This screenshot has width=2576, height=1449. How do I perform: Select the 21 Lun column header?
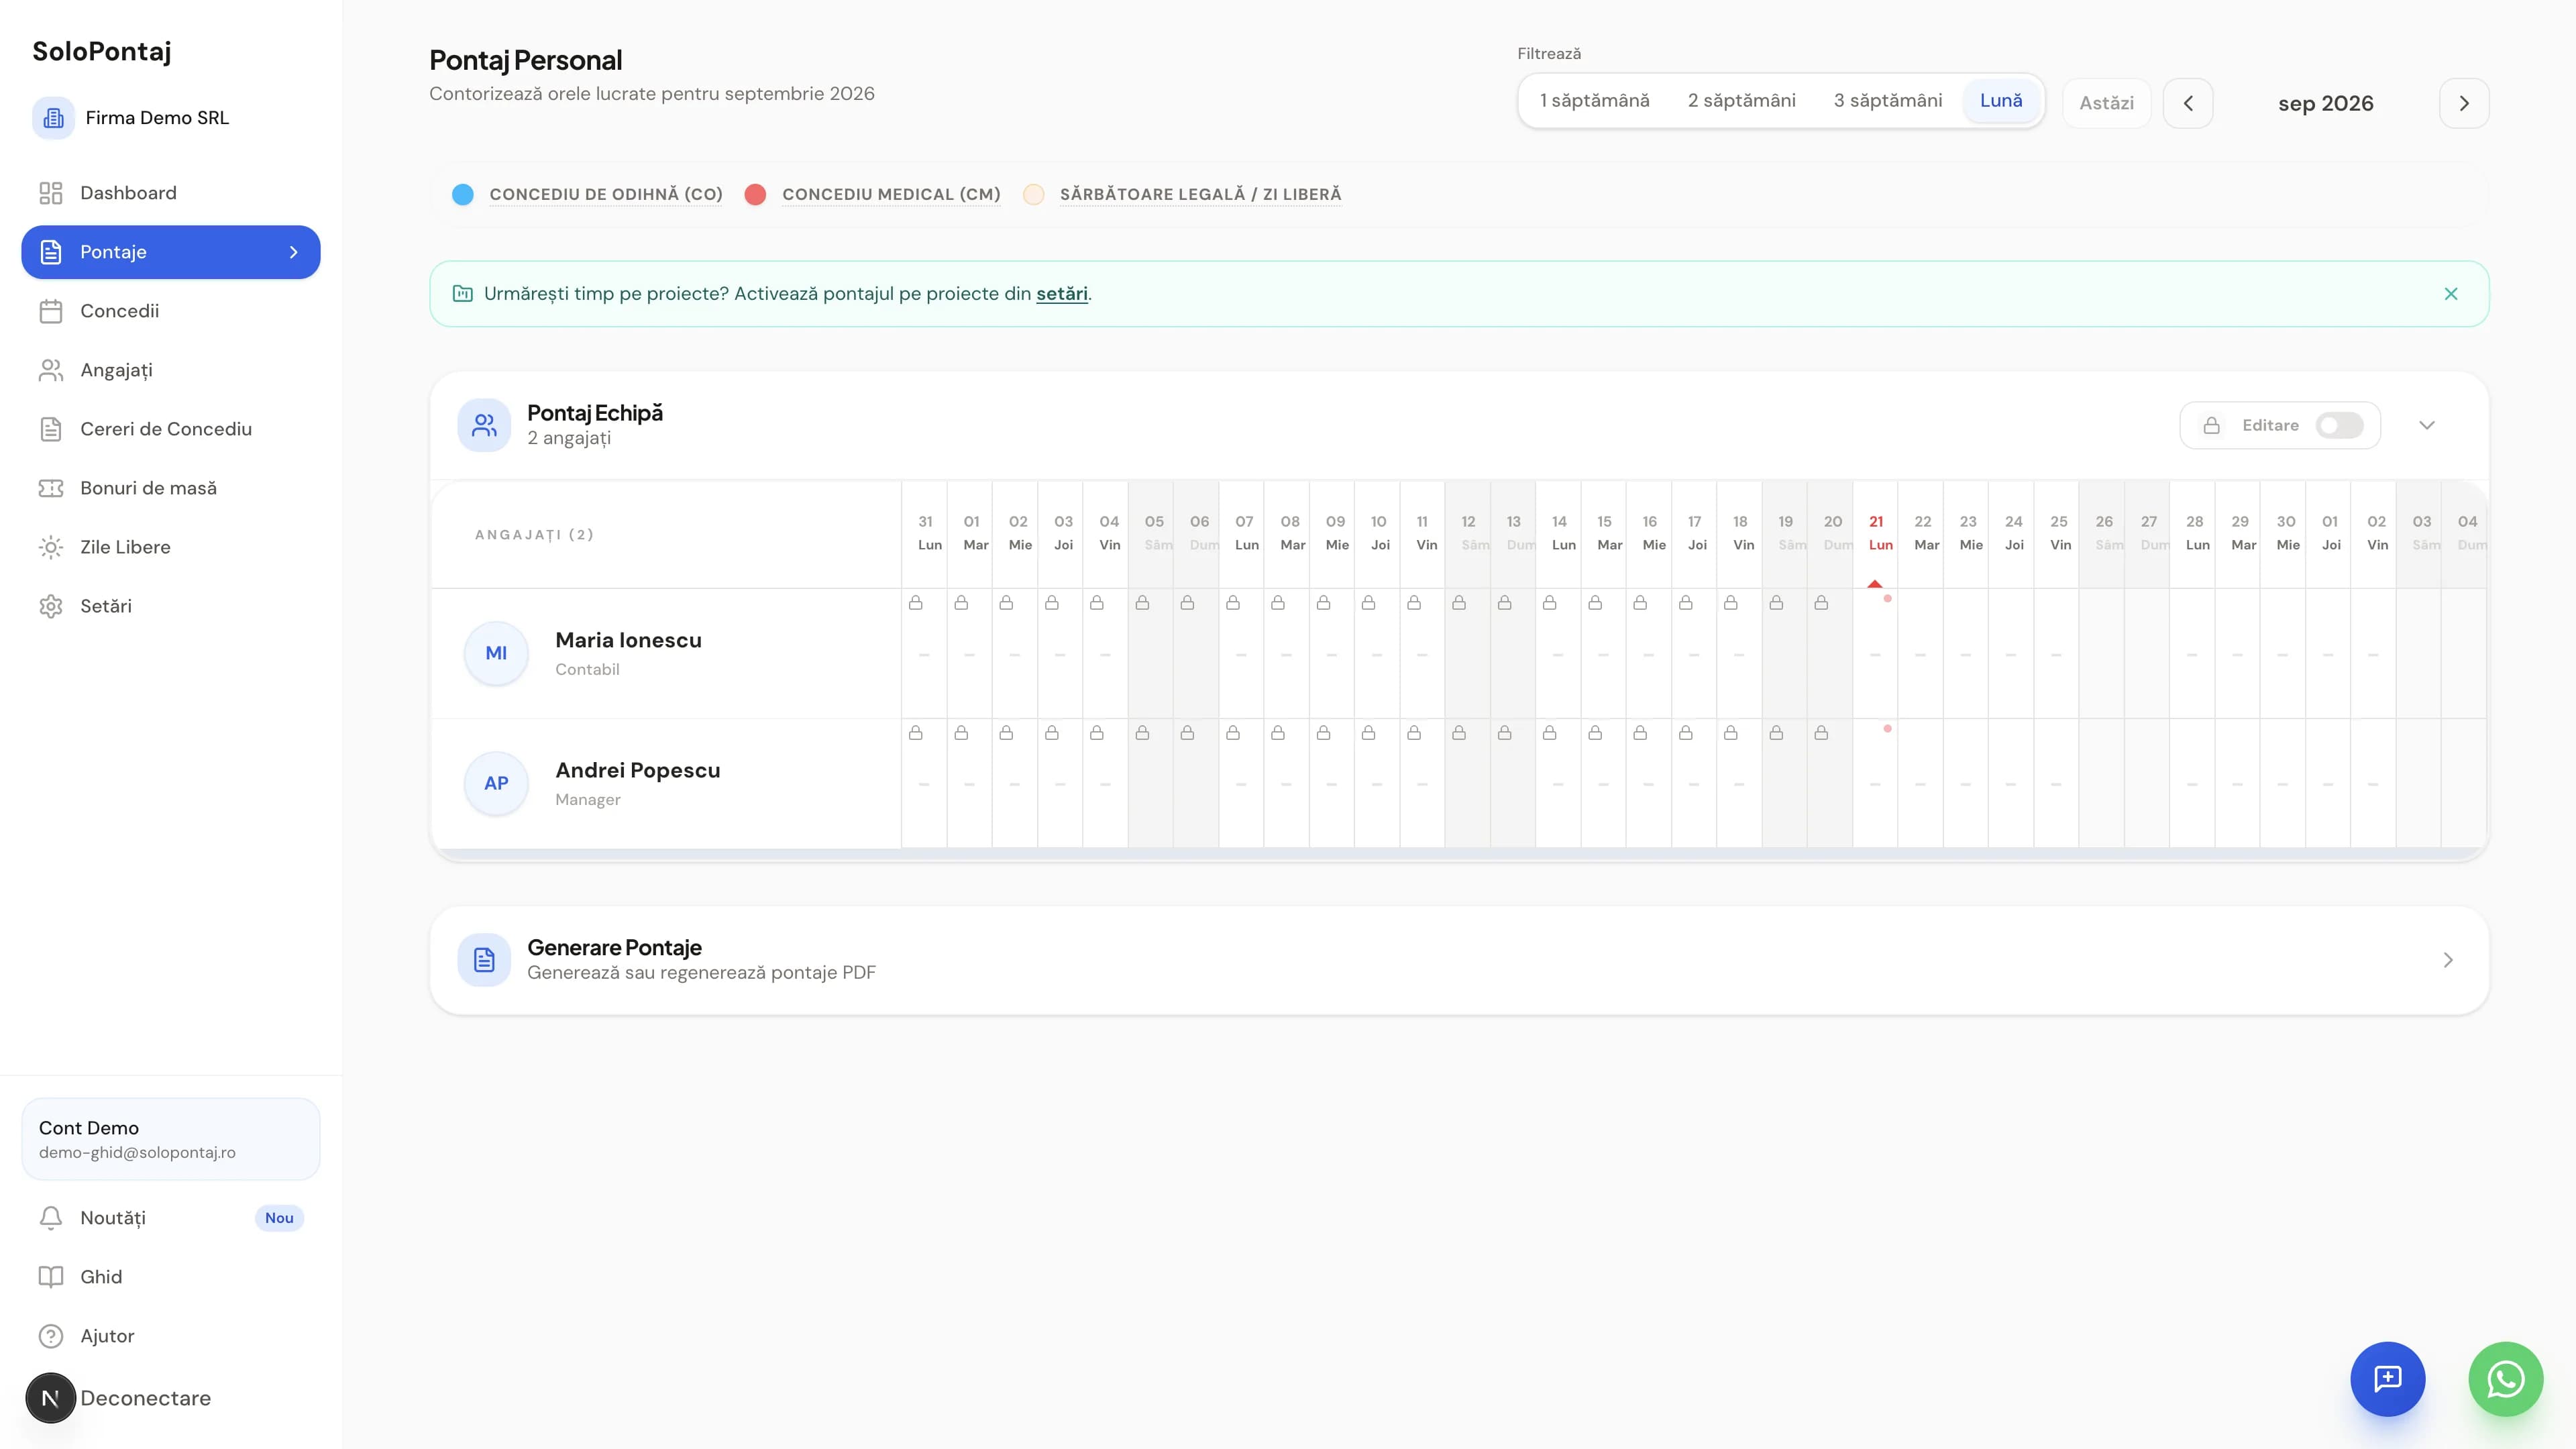(x=1876, y=533)
